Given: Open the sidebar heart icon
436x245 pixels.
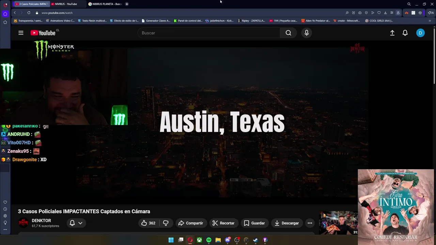Looking at the screenshot, I should coord(5,202).
